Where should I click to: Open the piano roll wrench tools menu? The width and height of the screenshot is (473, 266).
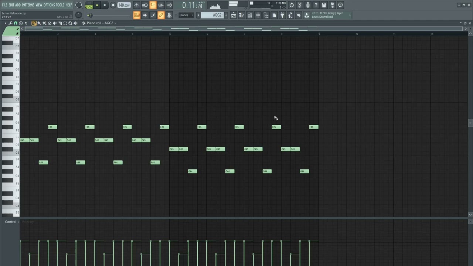10,23
